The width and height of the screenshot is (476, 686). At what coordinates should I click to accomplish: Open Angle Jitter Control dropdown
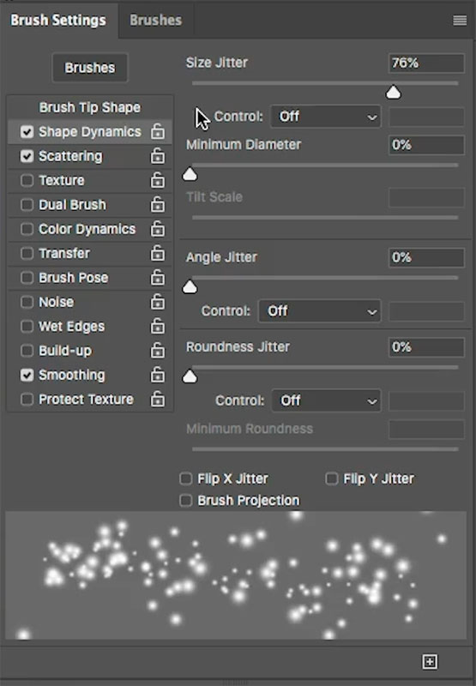point(319,311)
